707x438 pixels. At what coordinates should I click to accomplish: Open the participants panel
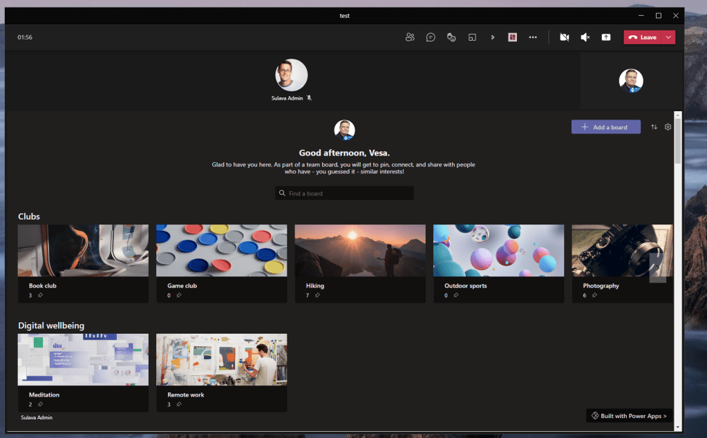pos(410,37)
